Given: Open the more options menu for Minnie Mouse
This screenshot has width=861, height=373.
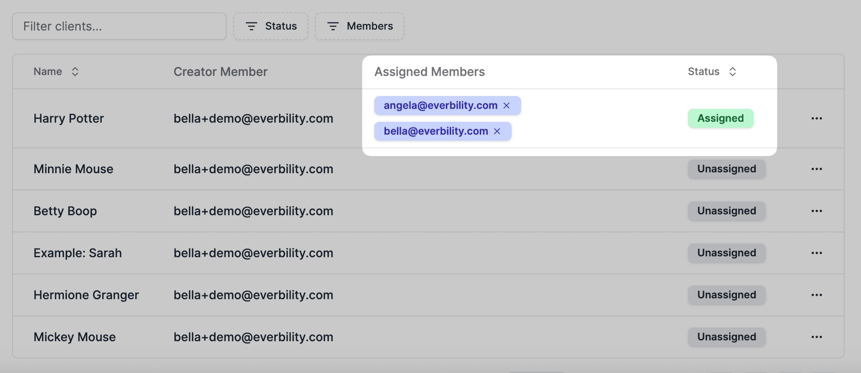Looking at the screenshot, I should pyautogui.click(x=817, y=169).
